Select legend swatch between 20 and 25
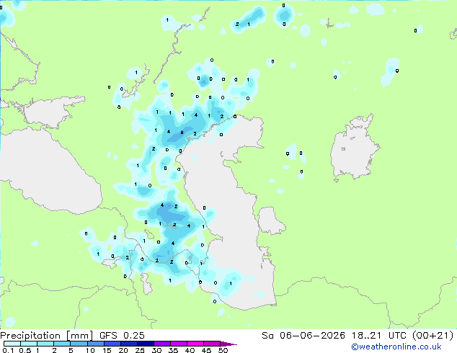457x353 pixels. tap(129, 344)
